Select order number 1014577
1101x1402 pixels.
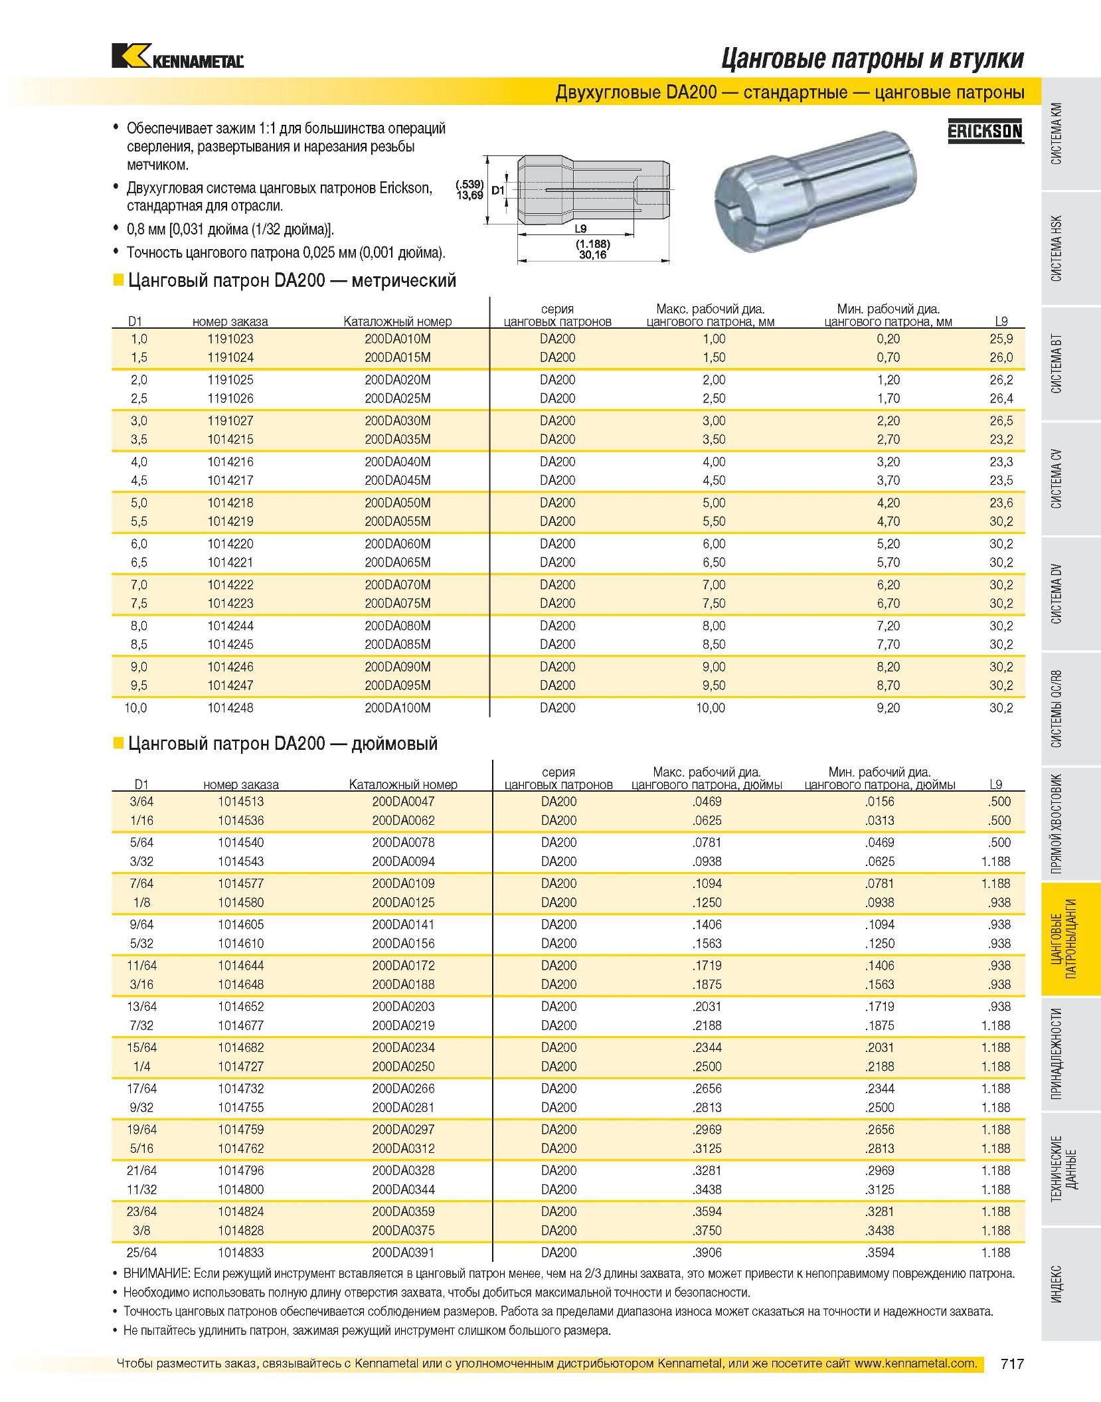point(240,883)
